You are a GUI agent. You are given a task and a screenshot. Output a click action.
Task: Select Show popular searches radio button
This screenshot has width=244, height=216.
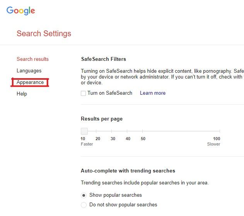tap(84, 195)
